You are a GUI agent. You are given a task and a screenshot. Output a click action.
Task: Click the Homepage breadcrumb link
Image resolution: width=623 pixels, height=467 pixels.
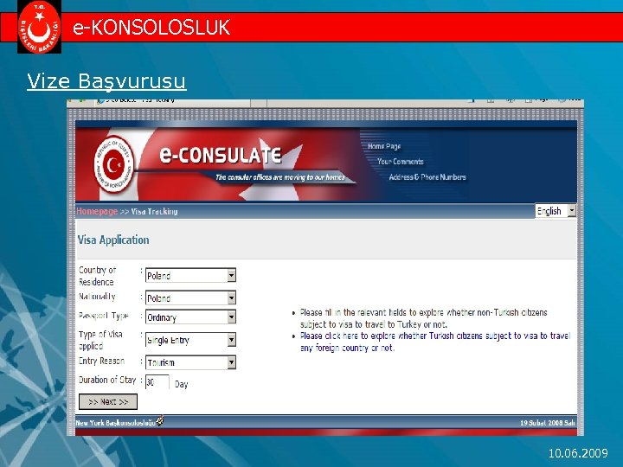click(x=97, y=211)
